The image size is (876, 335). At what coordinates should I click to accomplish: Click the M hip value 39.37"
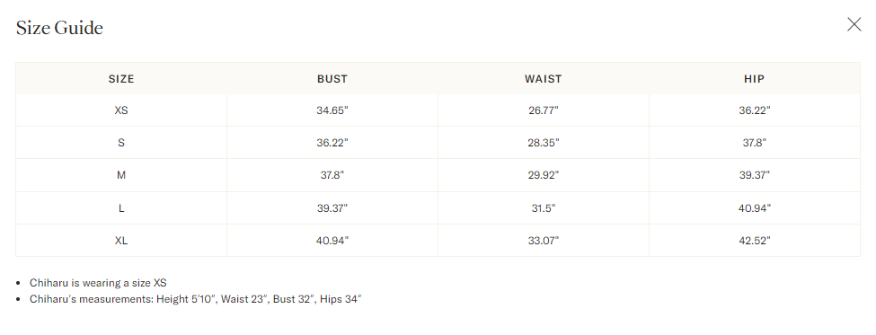[755, 175]
